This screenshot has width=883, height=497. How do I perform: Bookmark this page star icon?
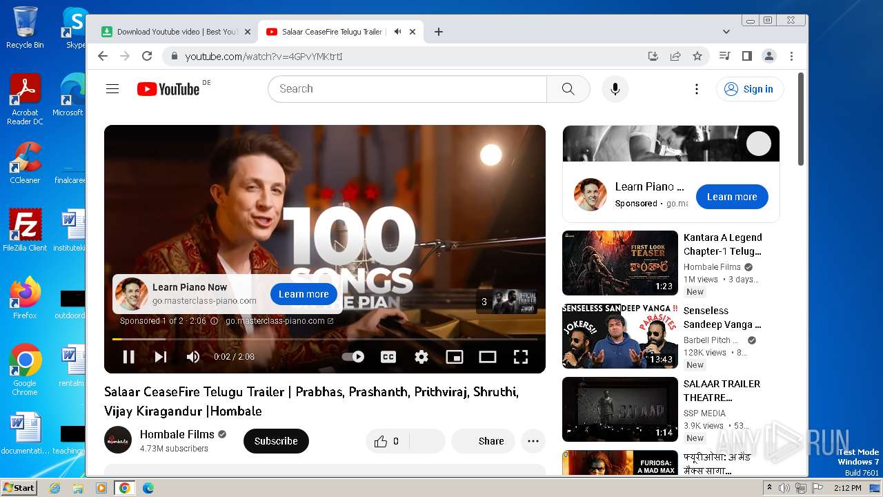pyautogui.click(x=697, y=56)
